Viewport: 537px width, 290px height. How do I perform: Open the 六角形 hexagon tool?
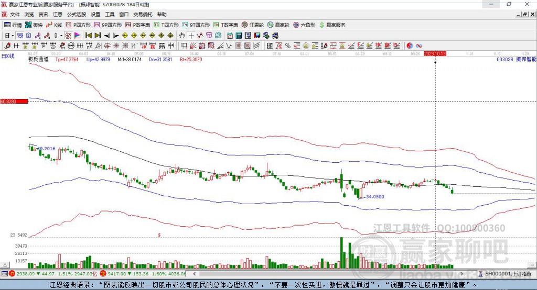(x=304, y=25)
